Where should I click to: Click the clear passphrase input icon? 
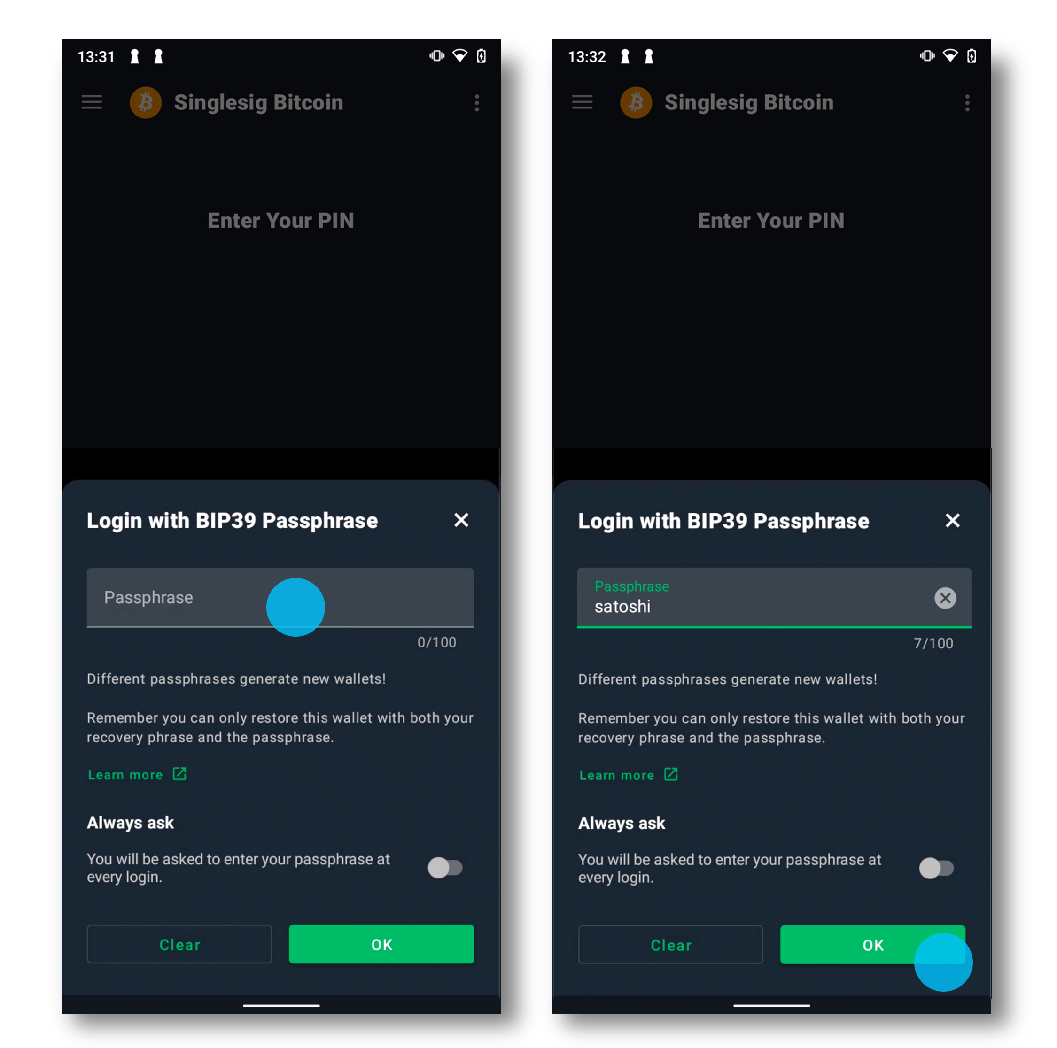[x=944, y=597]
